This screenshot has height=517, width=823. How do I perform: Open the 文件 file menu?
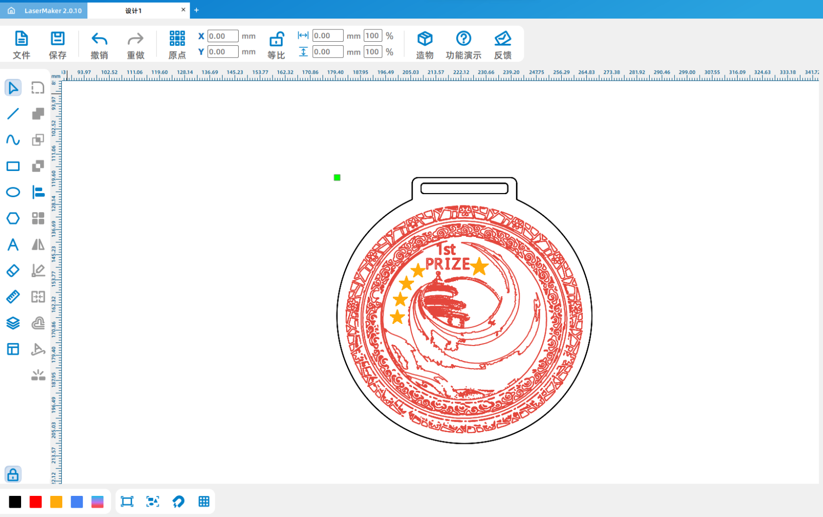pyautogui.click(x=21, y=45)
